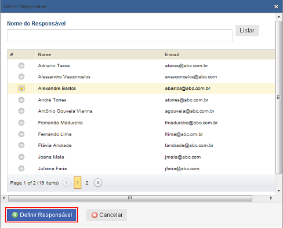This screenshot has width=283, height=228.
Task: Click the email jfaria@abc.com
Action: tap(182, 168)
